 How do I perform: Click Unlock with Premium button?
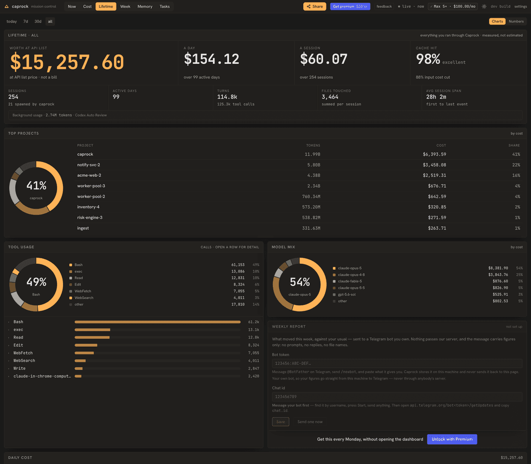coord(452,439)
